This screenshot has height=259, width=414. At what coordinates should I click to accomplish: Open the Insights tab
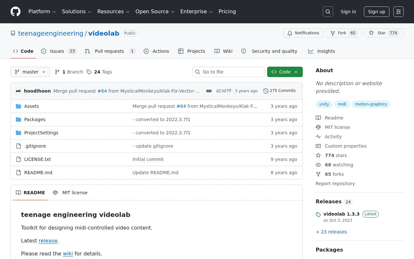[322, 51]
